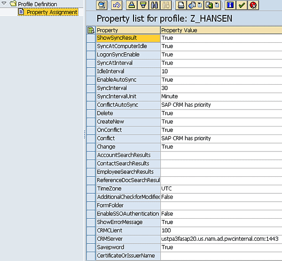Click the Find binoculars icon
Image resolution: width=282 pixels, height=261 pixels.
154,5
